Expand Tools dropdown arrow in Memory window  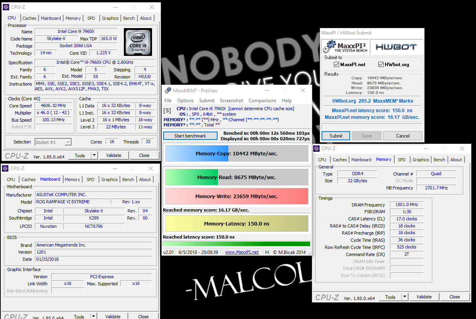pos(405,297)
